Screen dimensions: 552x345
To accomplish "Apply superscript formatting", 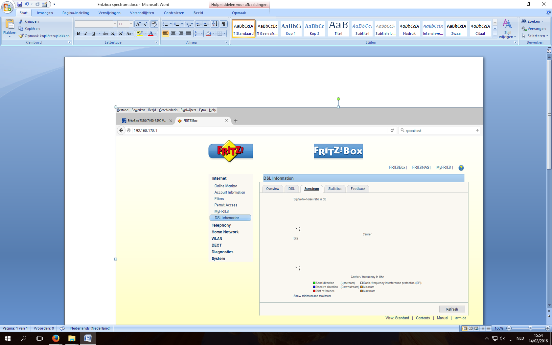I will click(x=121, y=34).
